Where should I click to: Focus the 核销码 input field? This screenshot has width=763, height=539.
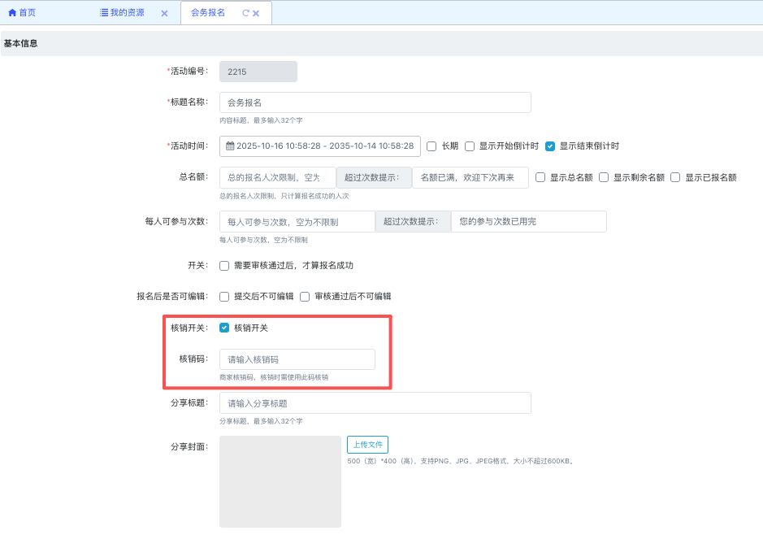pyautogui.click(x=297, y=359)
